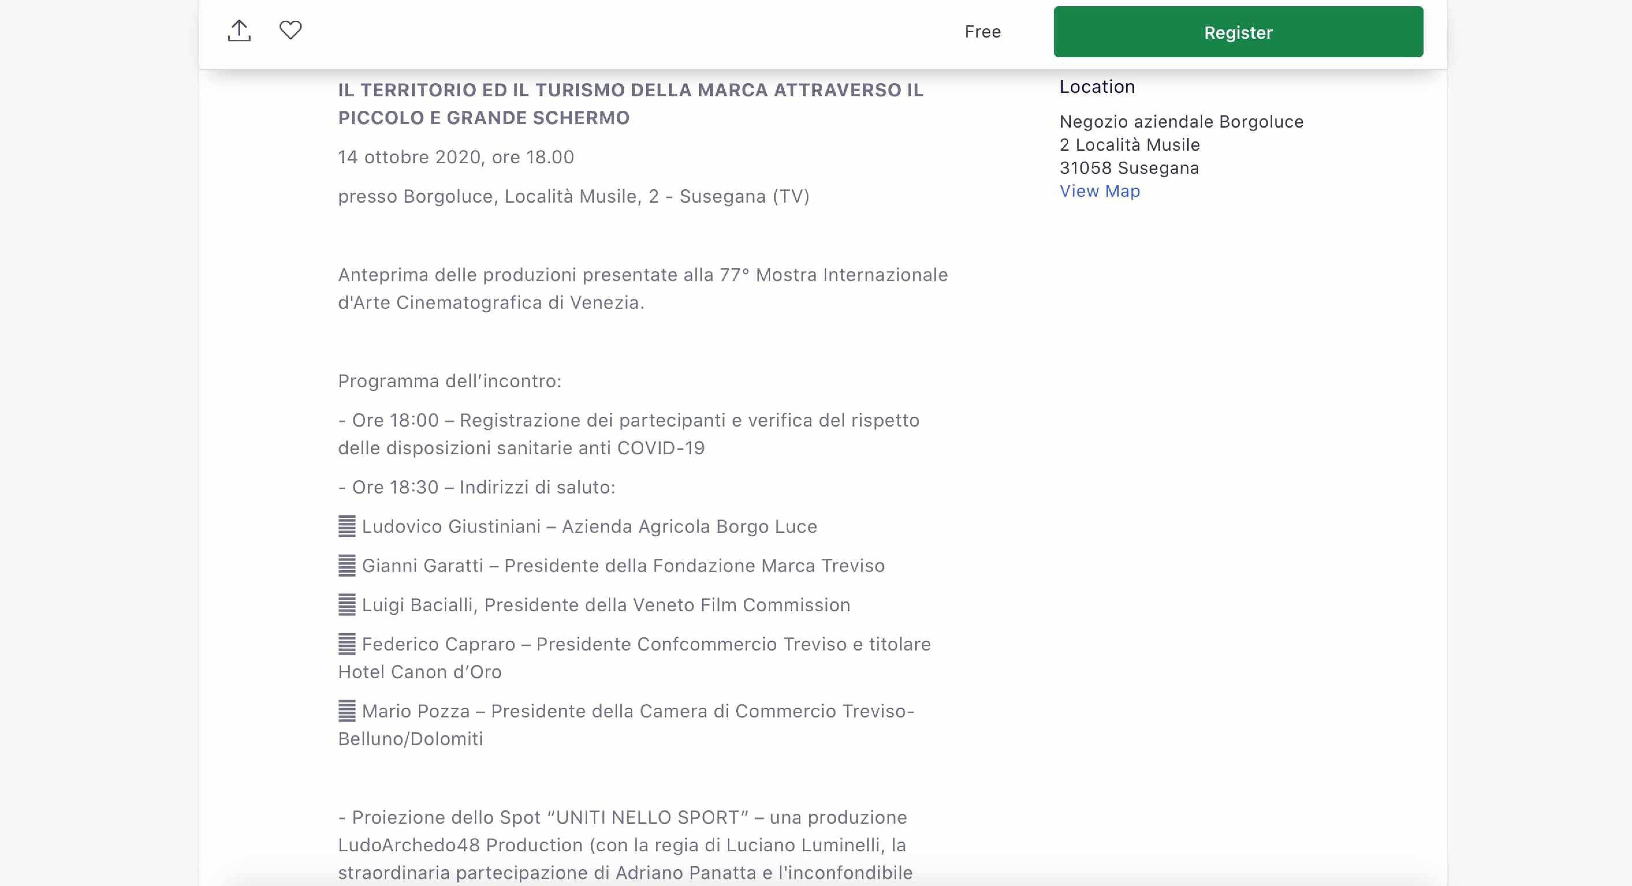Click 'Ludovico Giustiniani – Azienda Agricola' line
This screenshot has height=886, width=1632.
[x=577, y=526]
